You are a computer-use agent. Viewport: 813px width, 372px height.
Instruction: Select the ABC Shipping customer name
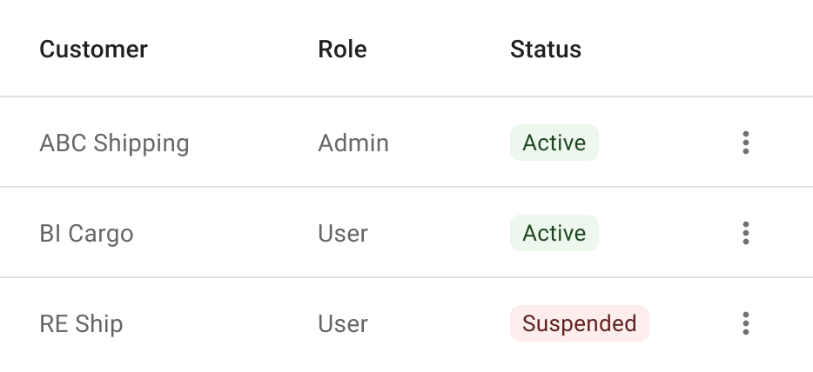[114, 143]
